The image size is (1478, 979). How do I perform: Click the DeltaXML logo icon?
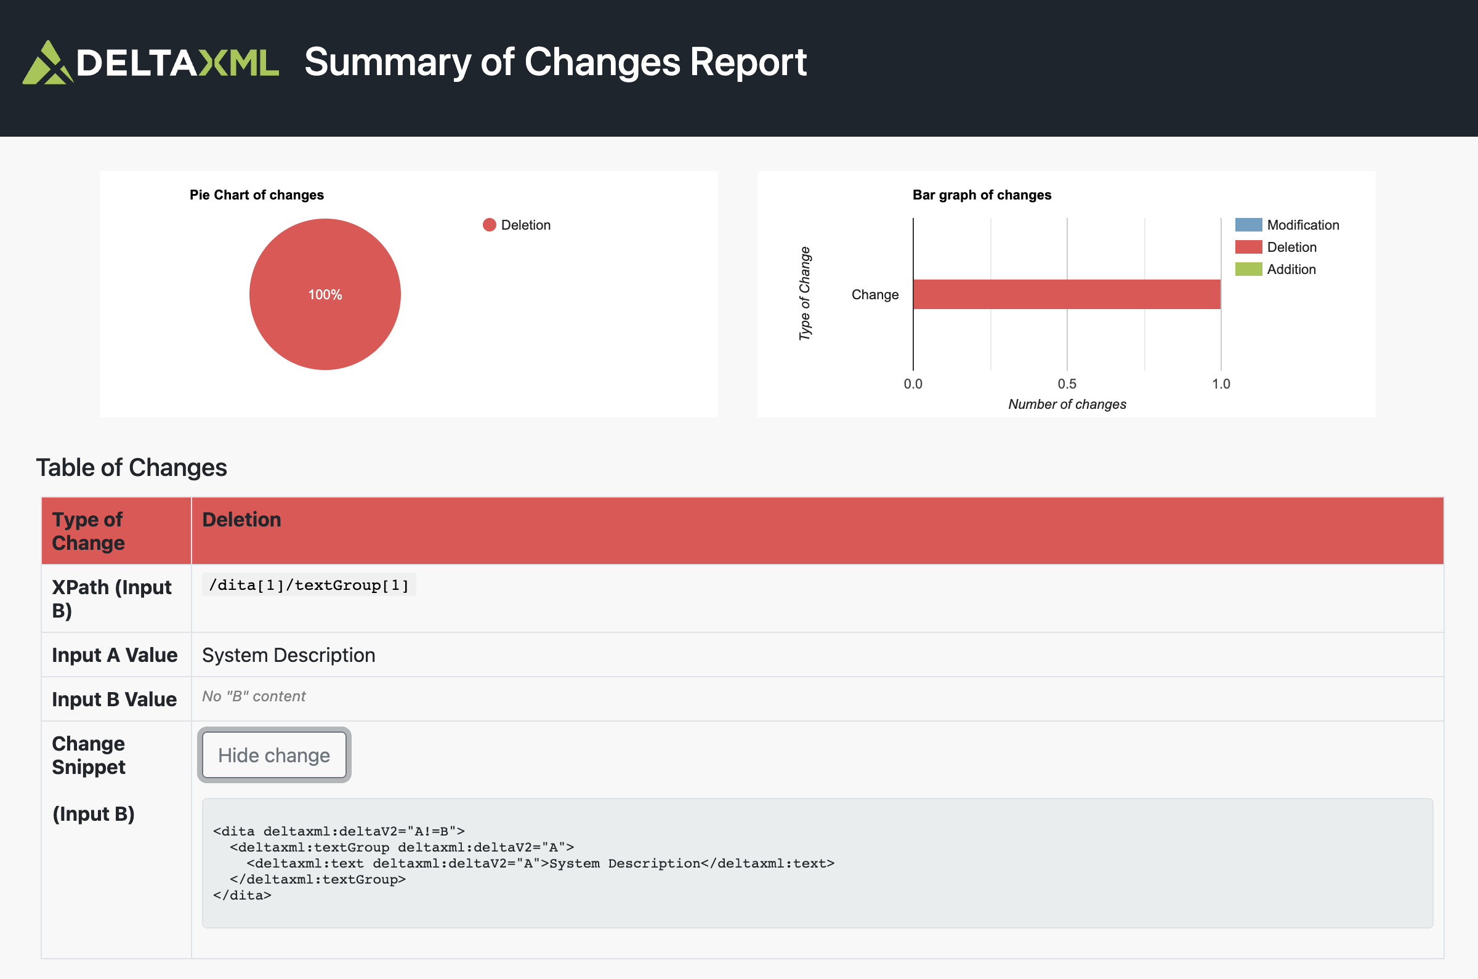click(x=48, y=62)
